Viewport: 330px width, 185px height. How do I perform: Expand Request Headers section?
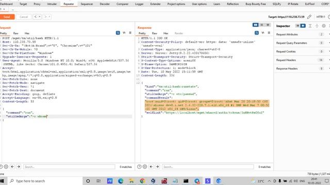(302, 60)
